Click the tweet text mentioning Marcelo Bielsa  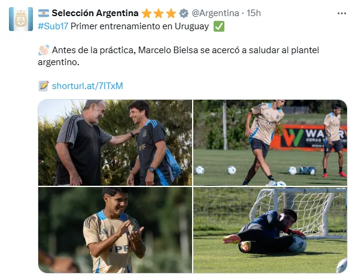click(178, 56)
